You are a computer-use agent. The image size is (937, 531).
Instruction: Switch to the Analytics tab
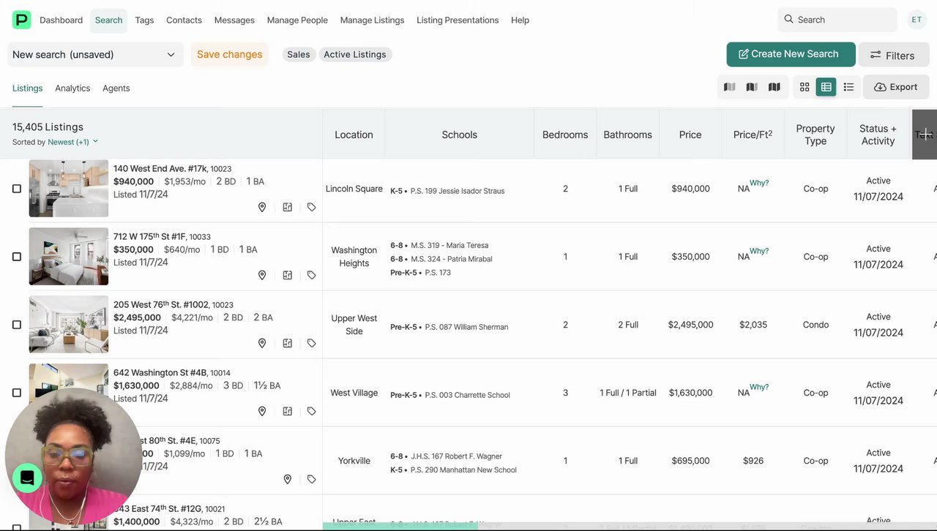click(x=72, y=88)
